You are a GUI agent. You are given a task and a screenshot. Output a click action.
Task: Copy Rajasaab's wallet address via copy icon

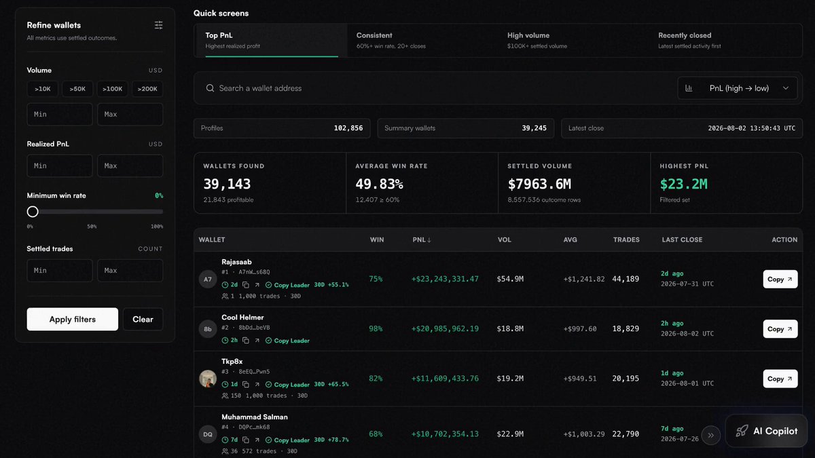coord(246,285)
